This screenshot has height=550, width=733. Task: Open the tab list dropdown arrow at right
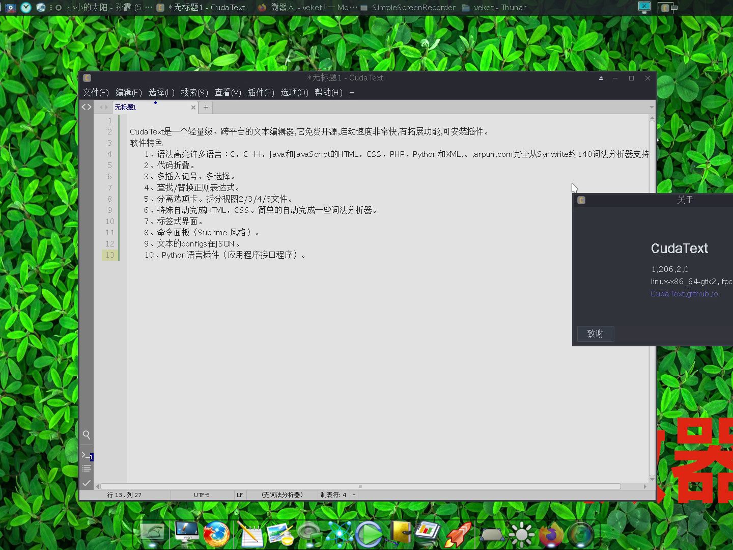click(x=652, y=107)
